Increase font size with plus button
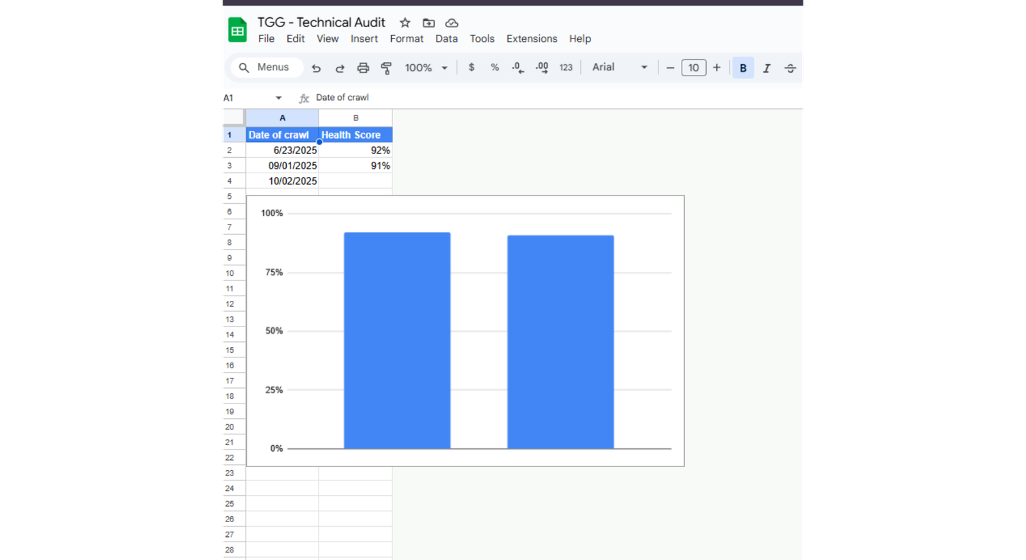 click(717, 67)
